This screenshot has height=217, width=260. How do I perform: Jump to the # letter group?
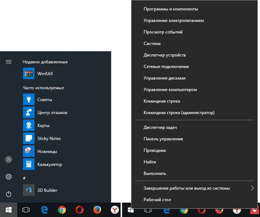24,178
